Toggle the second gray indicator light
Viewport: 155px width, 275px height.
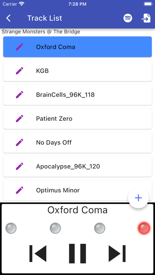tap(55, 228)
